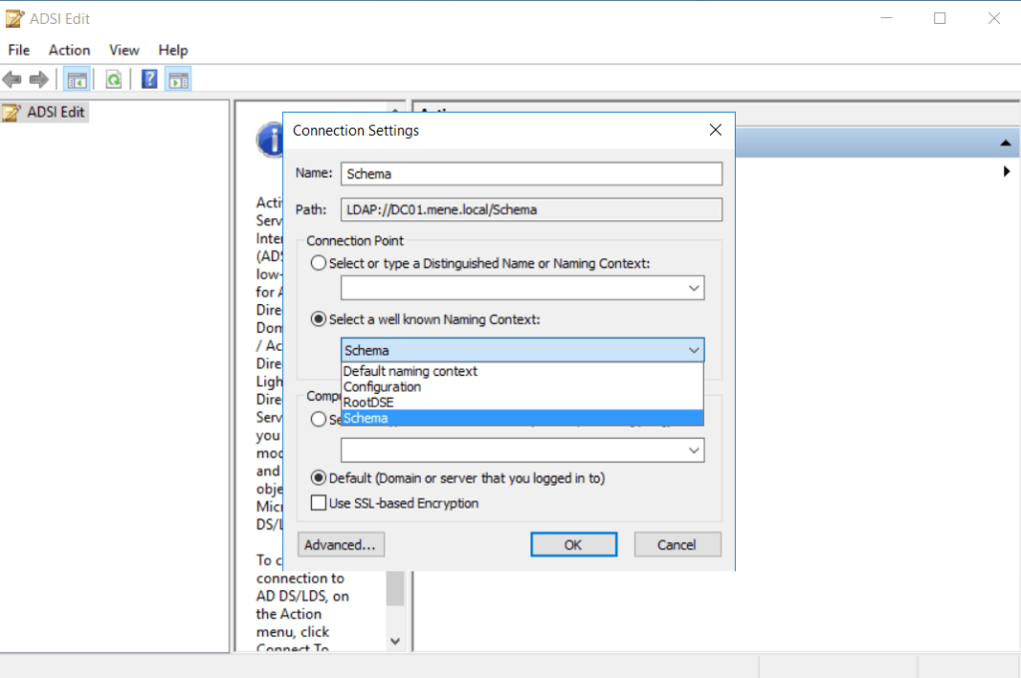1021x678 pixels.
Task: Open the View menu
Action: [x=124, y=50]
